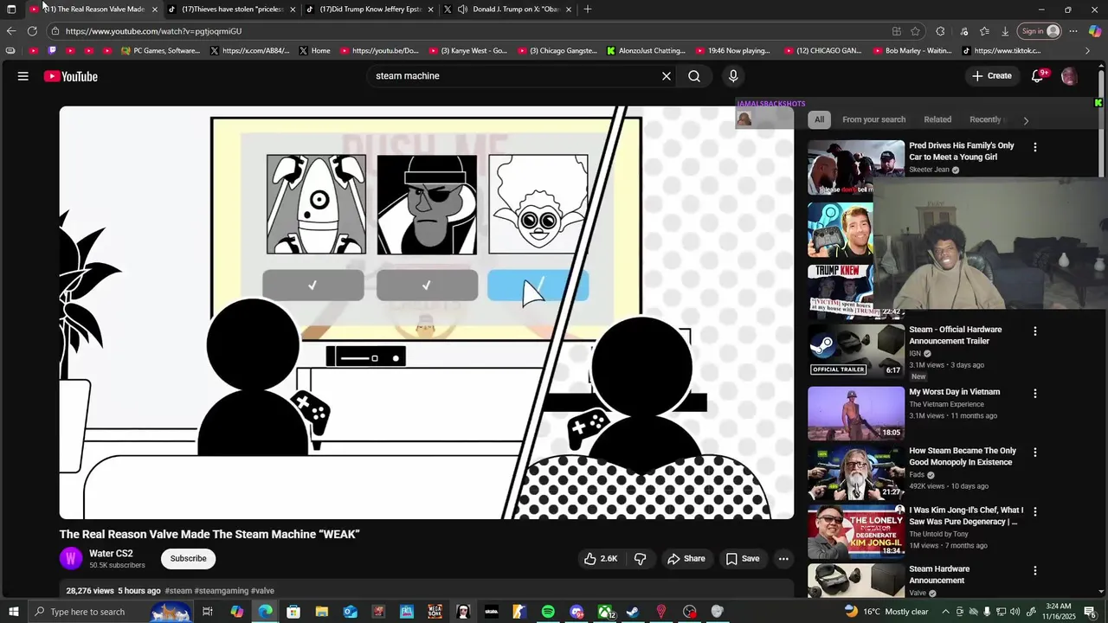Open browser settings and more menu
Image resolution: width=1108 pixels, height=623 pixels.
(x=1073, y=31)
